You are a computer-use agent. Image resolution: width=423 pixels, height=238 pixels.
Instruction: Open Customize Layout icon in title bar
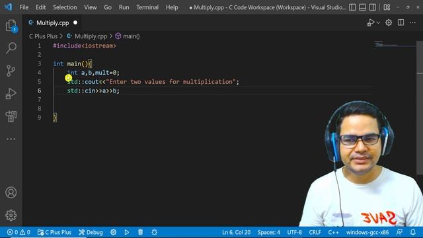click(x=387, y=7)
